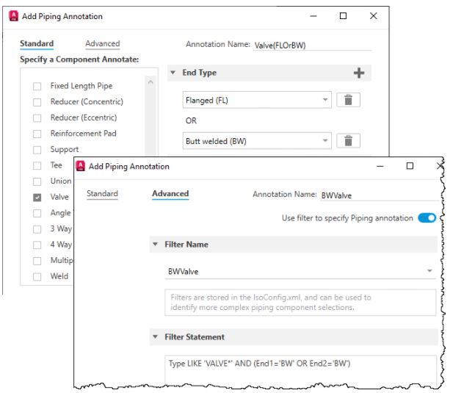Click AutoCAD logo in back window title bar
The width and height of the screenshot is (450, 393).
coord(13,16)
